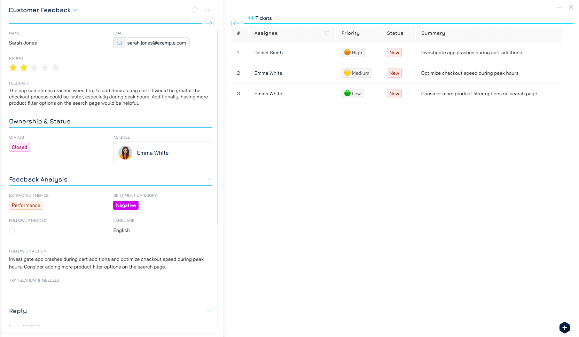Click the Closed status tag
The height and width of the screenshot is (337, 579).
pos(19,147)
